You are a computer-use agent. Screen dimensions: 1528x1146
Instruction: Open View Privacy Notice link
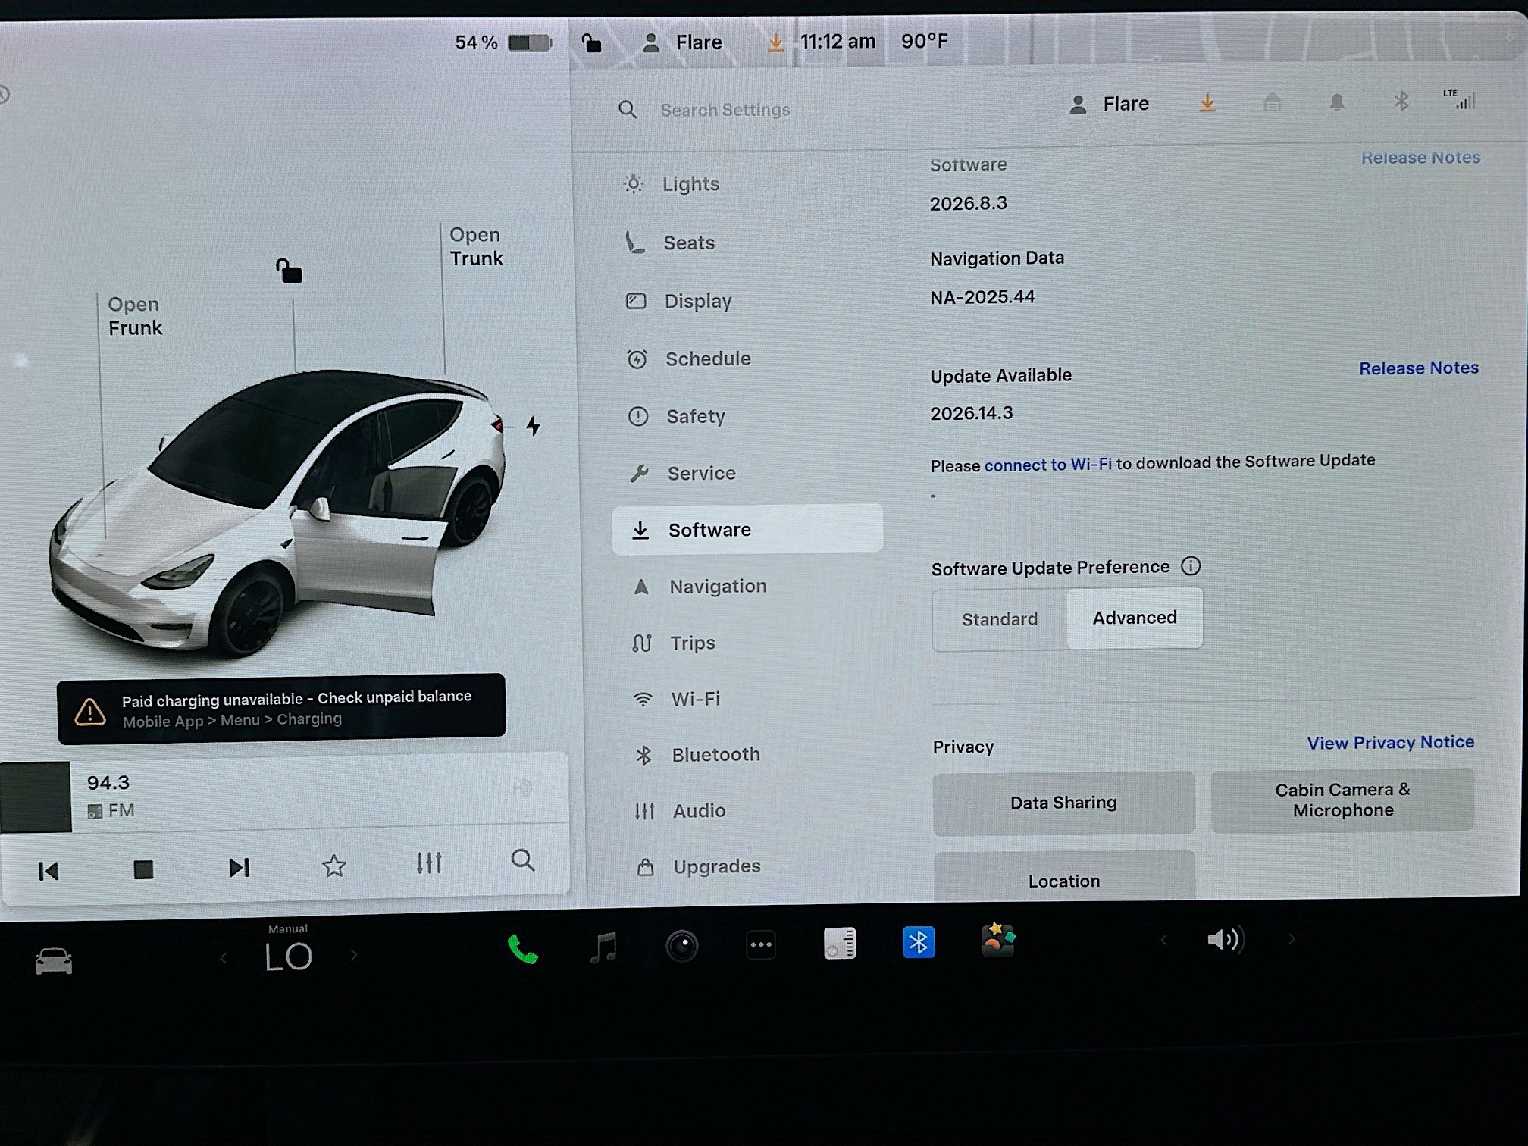coord(1390,742)
